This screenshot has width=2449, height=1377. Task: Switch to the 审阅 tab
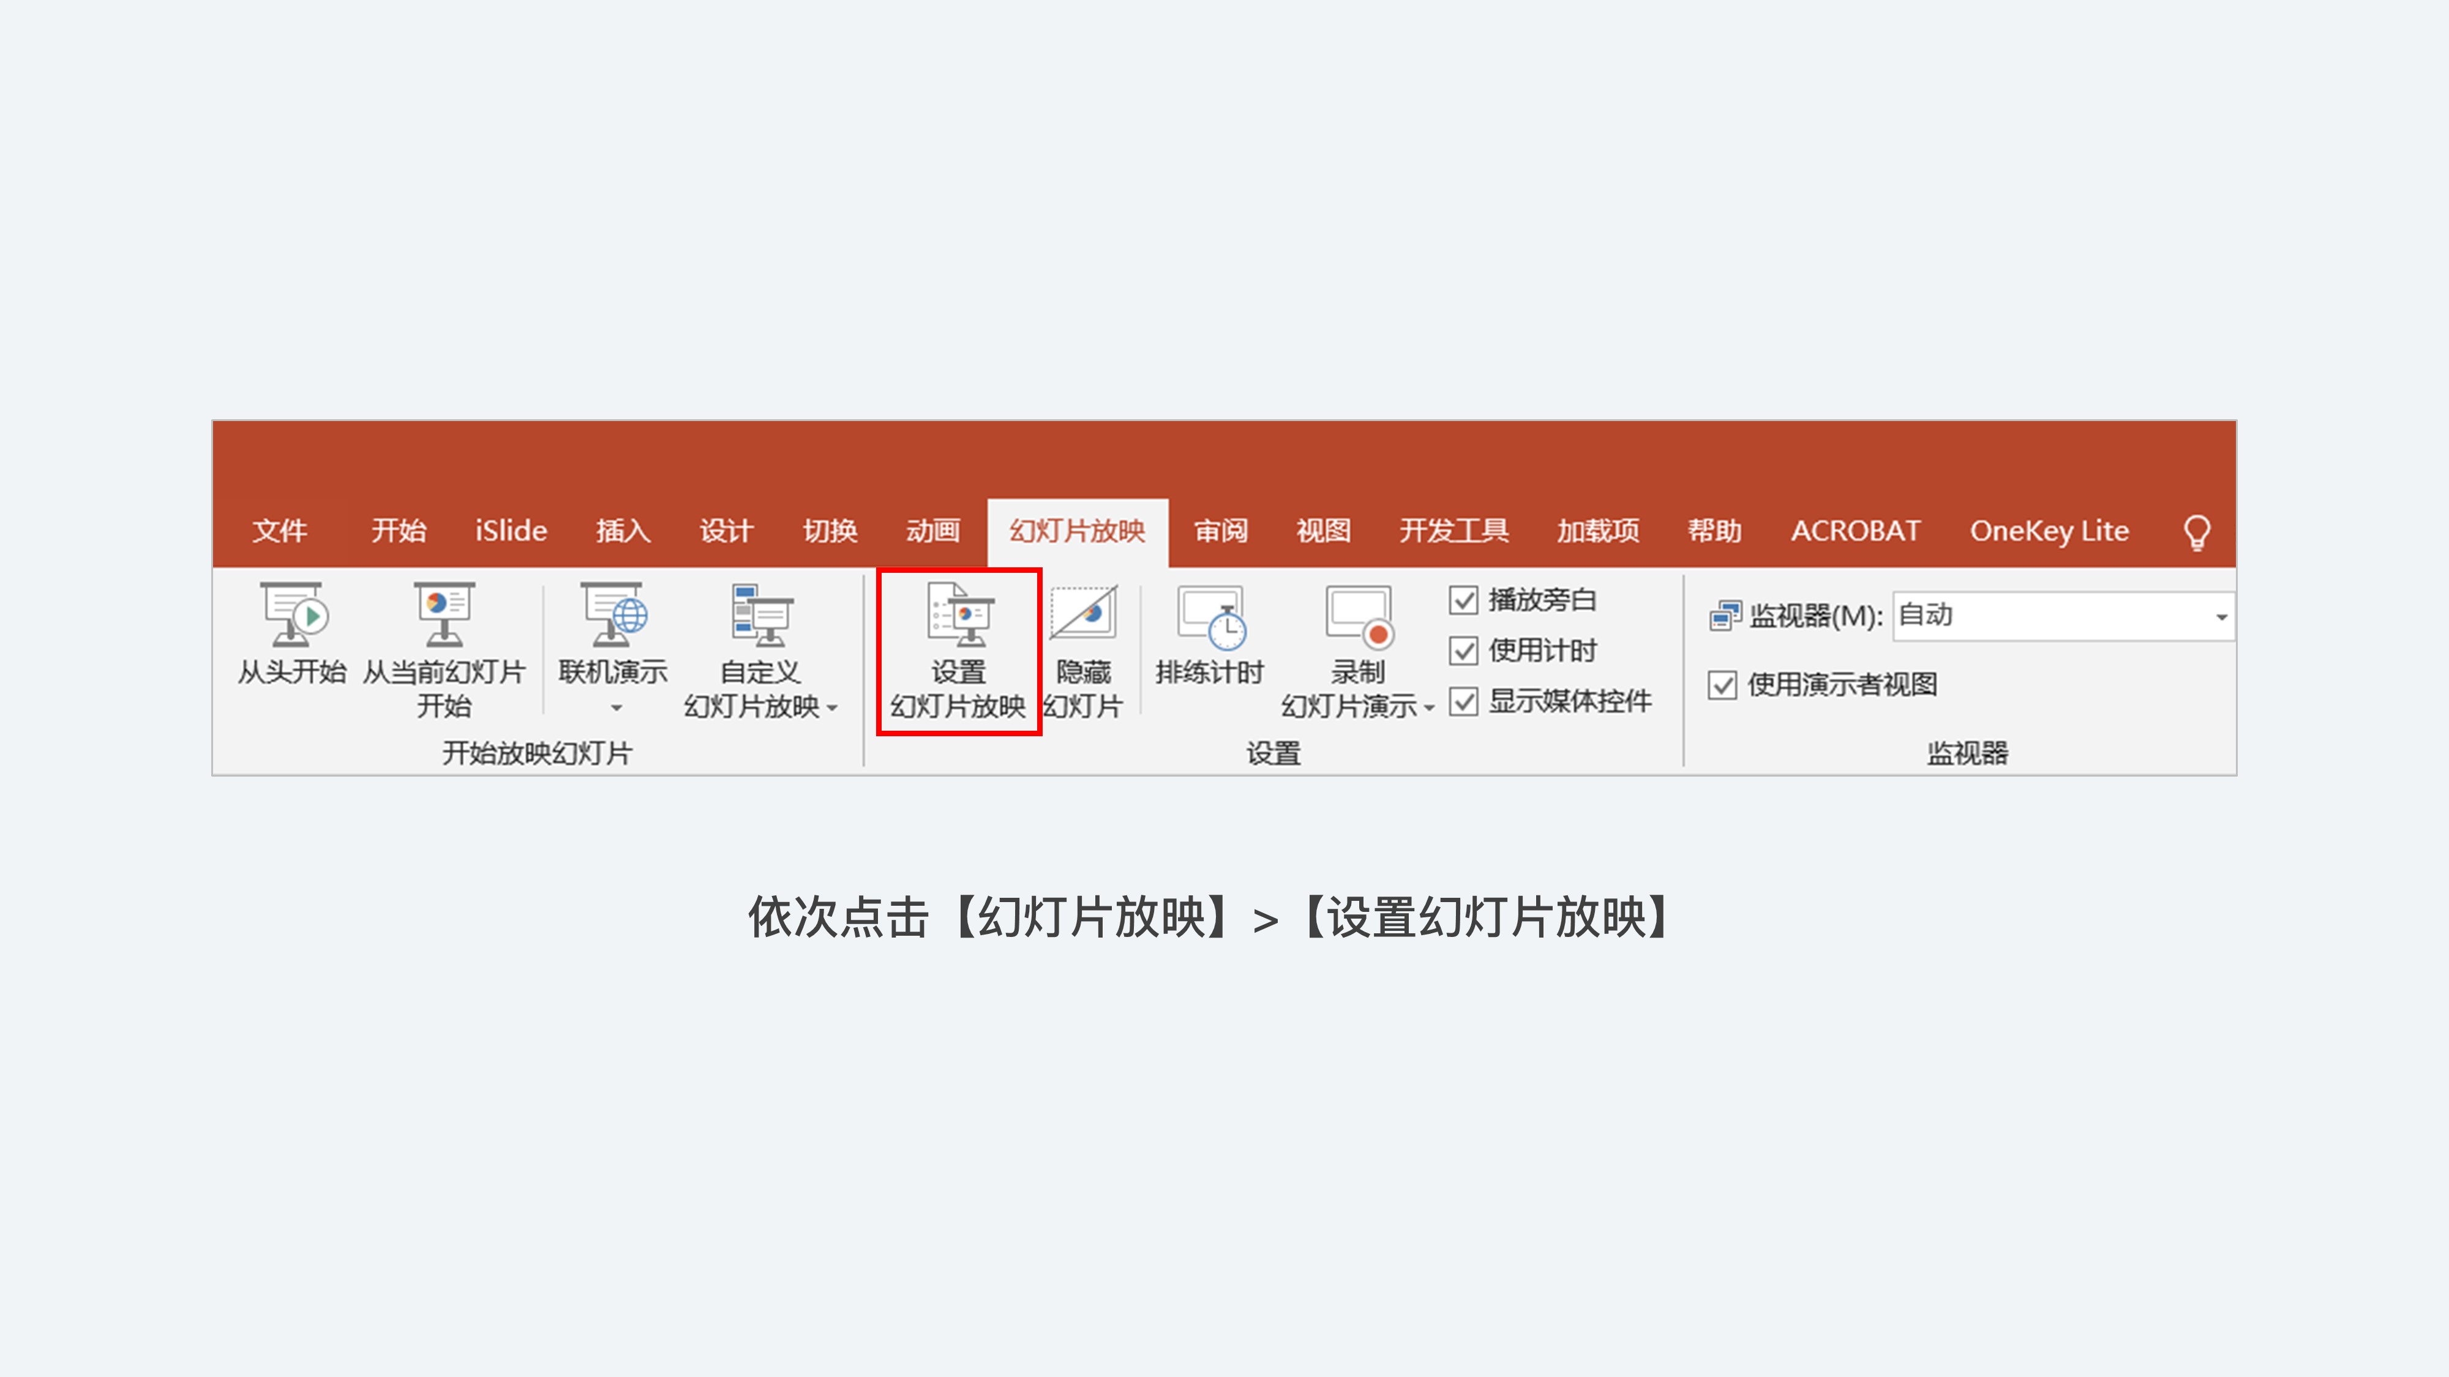pos(1221,530)
